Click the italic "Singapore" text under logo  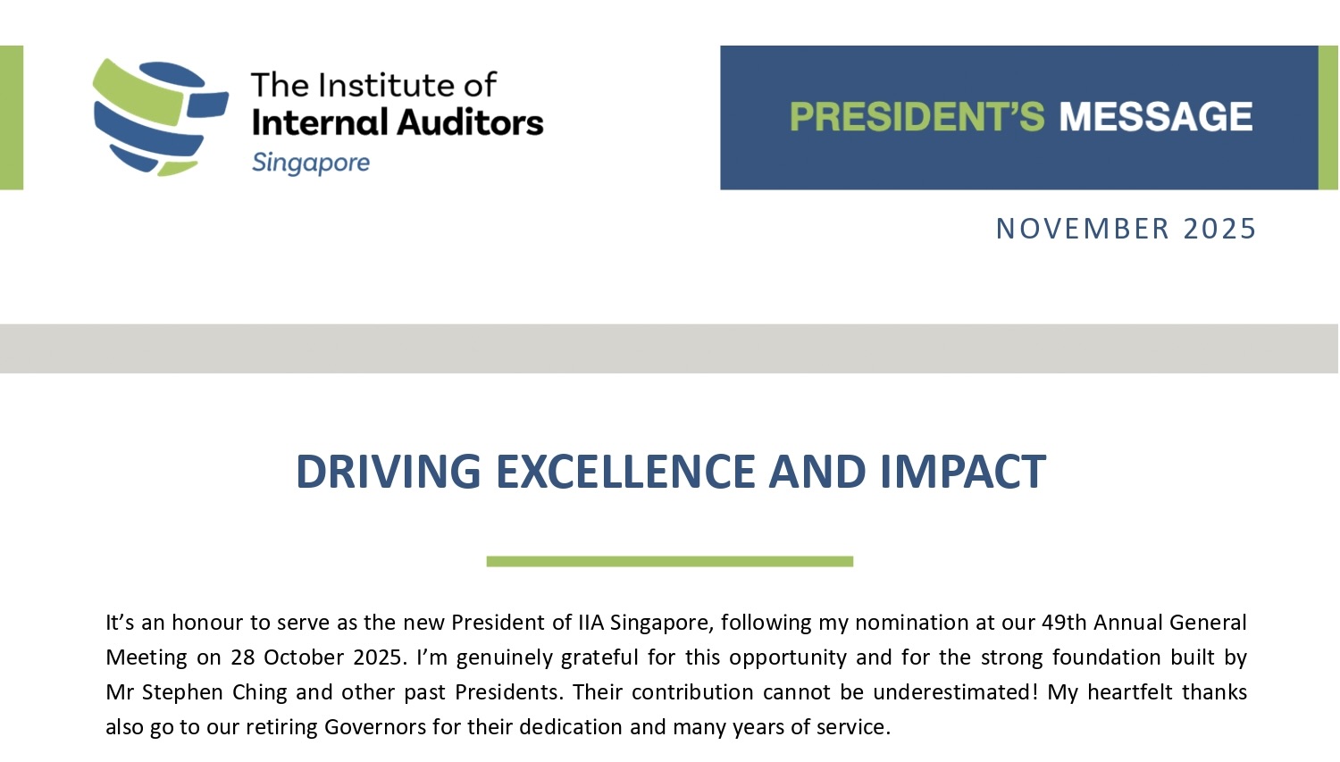tap(310, 163)
